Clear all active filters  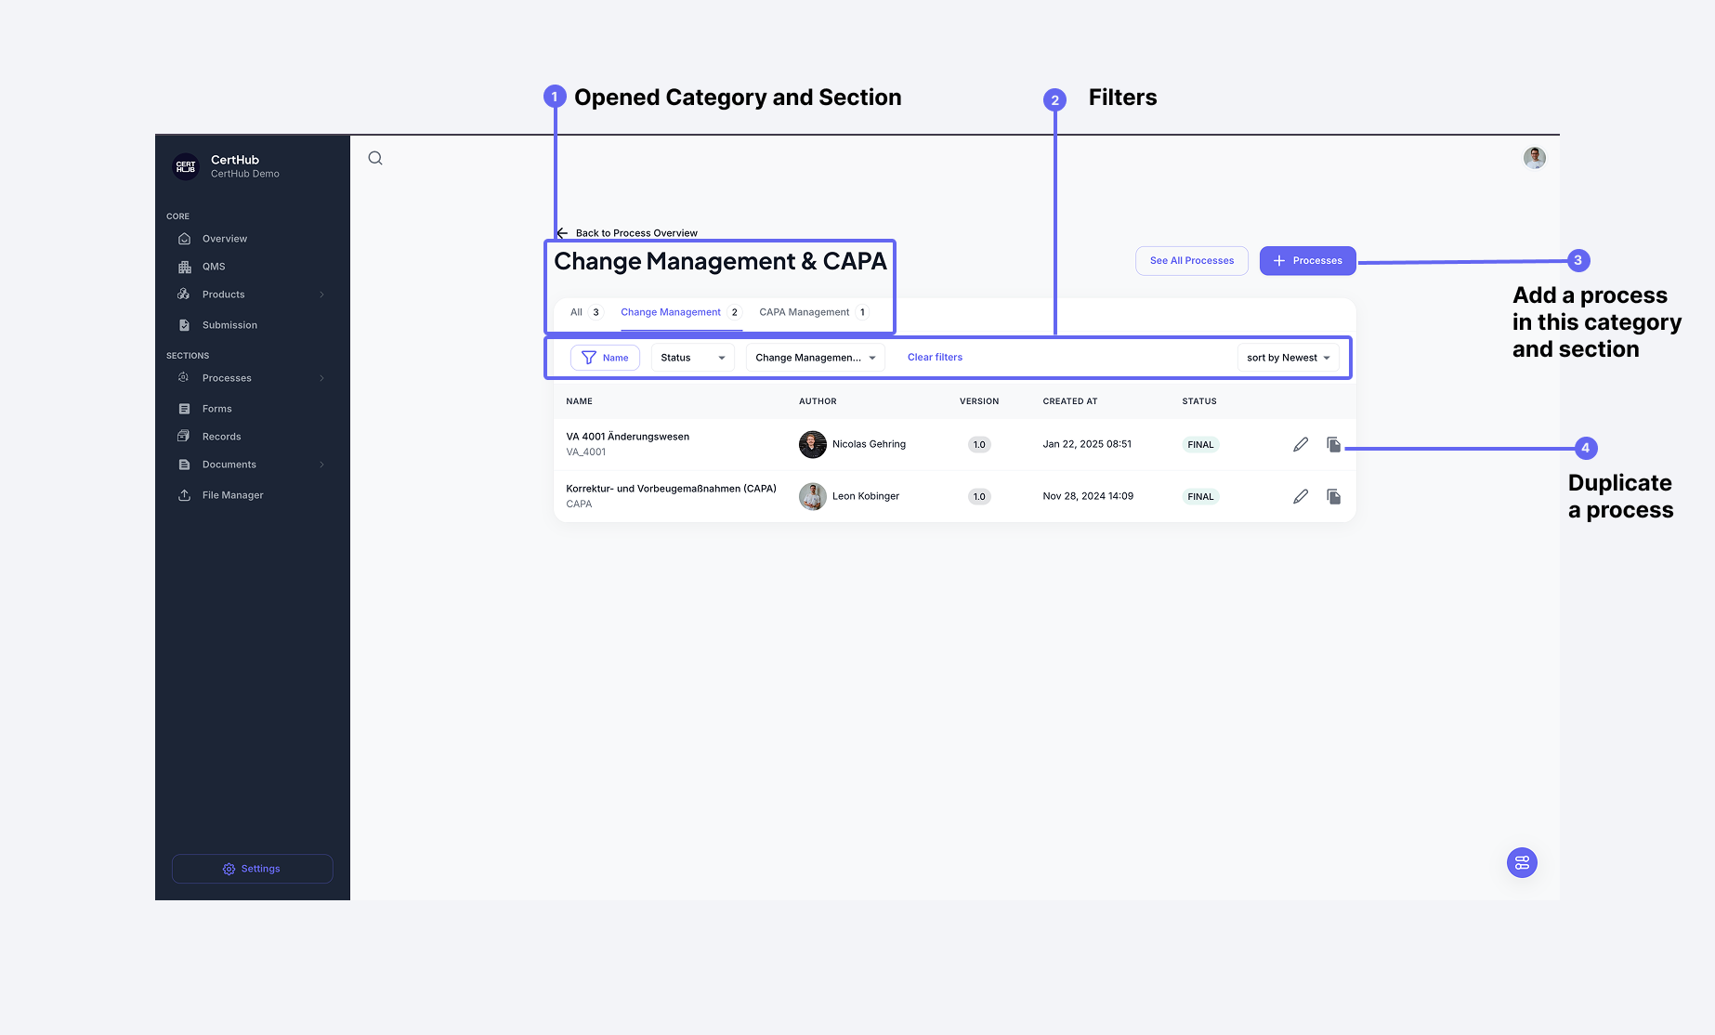[935, 357]
